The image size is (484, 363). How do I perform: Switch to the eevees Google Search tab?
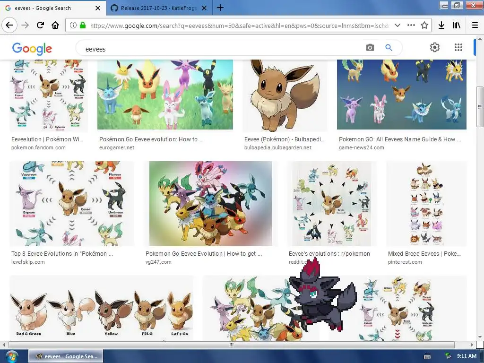click(x=53, y=8)
